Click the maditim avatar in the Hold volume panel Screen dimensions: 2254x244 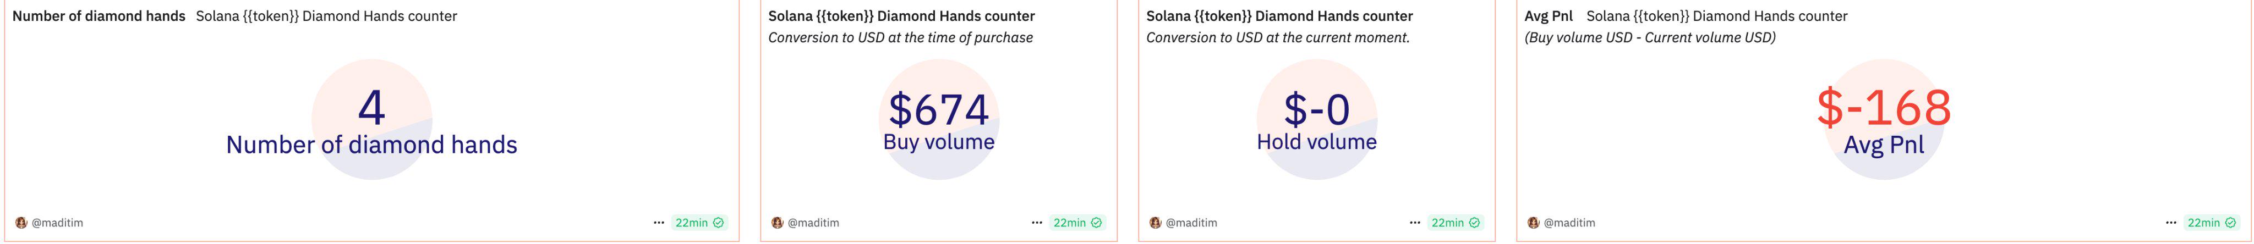[x=1155, y=223]
